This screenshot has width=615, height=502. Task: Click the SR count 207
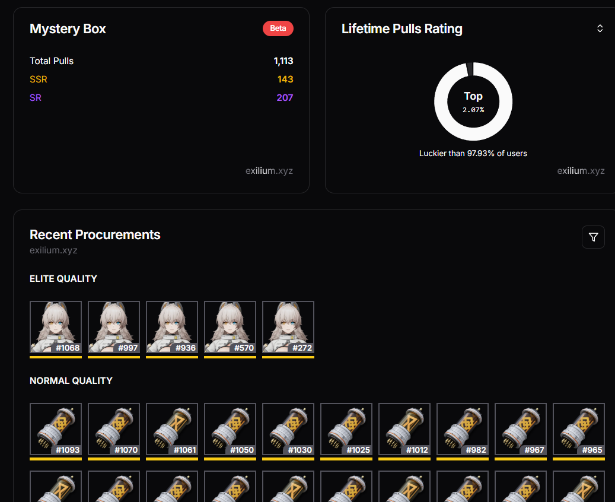[285, 98]
